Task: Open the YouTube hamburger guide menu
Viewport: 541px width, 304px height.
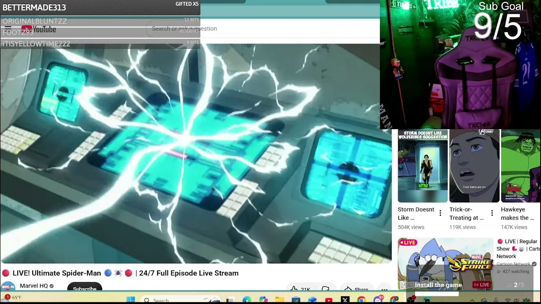Action: (8, 29)
